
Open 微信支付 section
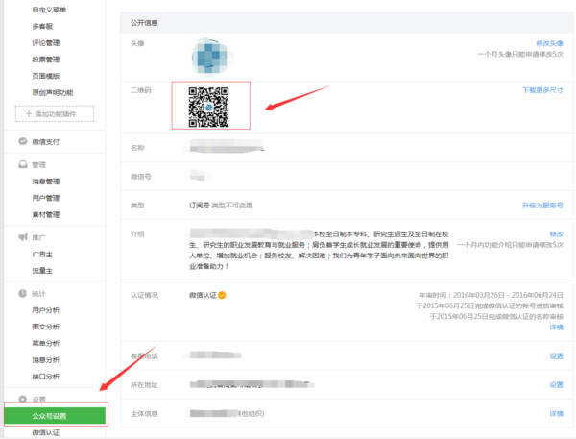pyautogui.click(x=45, y=142)
